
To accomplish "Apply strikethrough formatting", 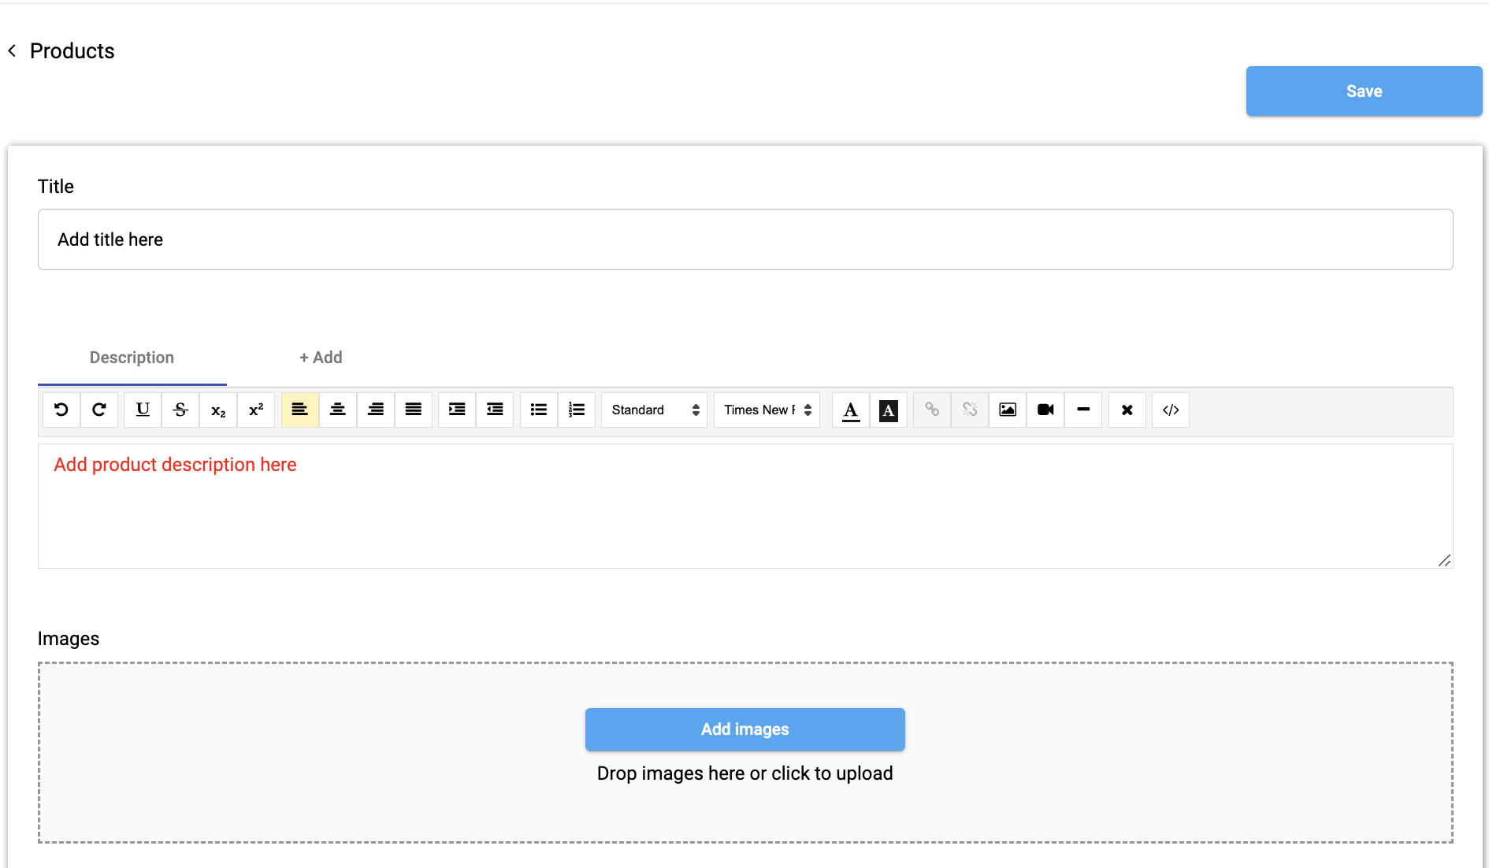I will pyautogui.click(x=180, y=410).
